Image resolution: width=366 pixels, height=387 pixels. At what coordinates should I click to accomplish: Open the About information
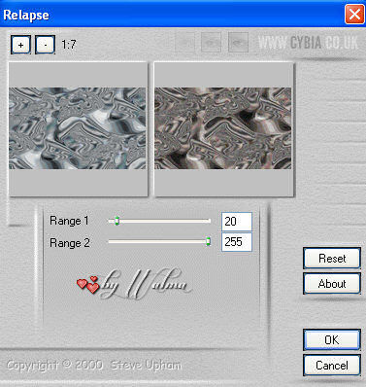pos(332,284)
